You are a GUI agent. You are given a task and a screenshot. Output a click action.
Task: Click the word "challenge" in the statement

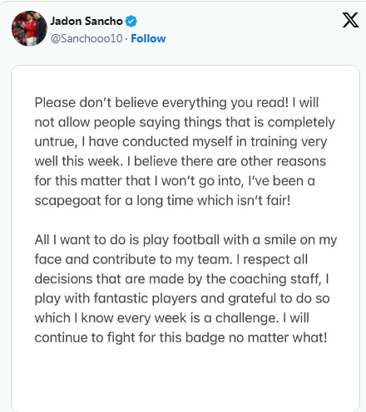point(245,318)
